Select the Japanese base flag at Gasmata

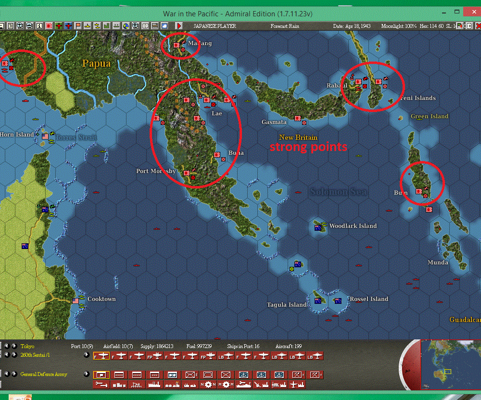pos(297,118)
